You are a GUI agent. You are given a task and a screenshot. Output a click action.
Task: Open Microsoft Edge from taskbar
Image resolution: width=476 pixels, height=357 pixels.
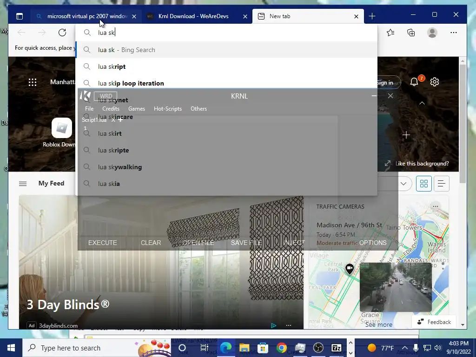coord(226,348)
